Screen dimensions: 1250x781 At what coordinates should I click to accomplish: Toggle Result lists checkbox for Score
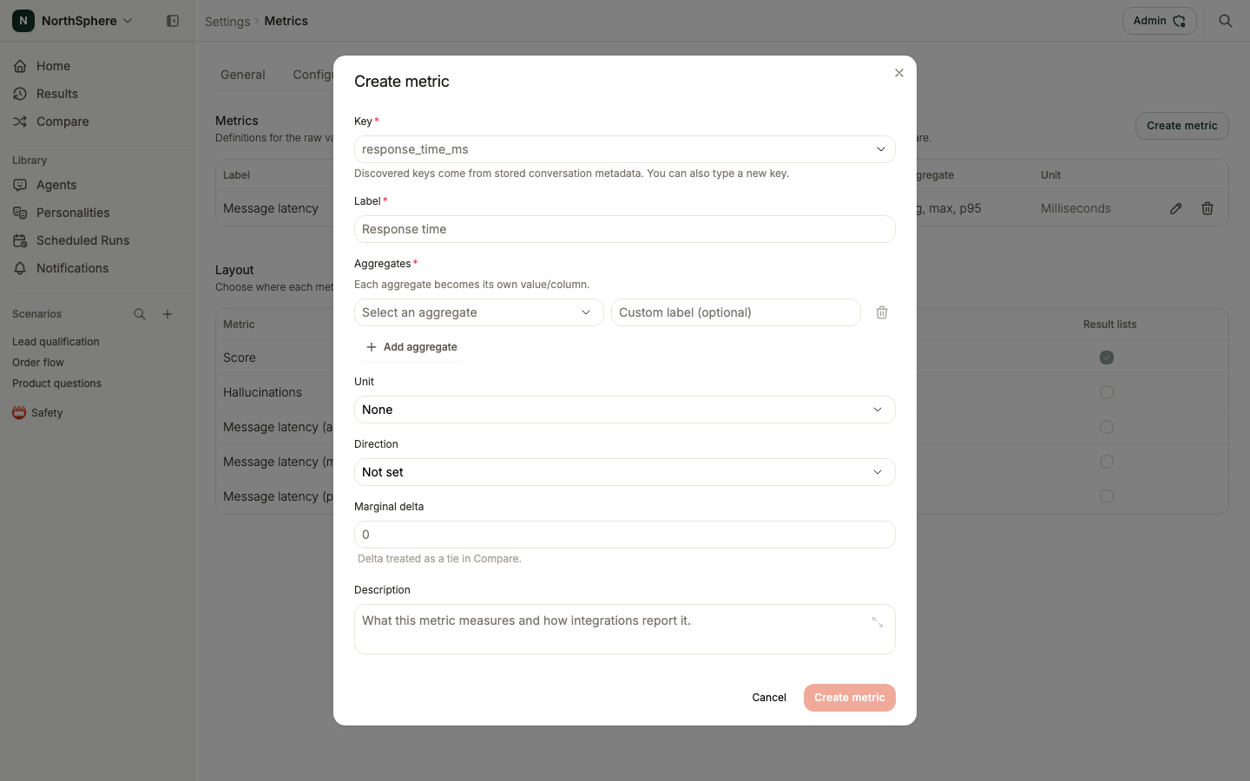pyautogui.click(x=1107, y=358)
